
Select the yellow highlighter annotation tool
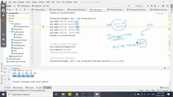click(4, 20)
